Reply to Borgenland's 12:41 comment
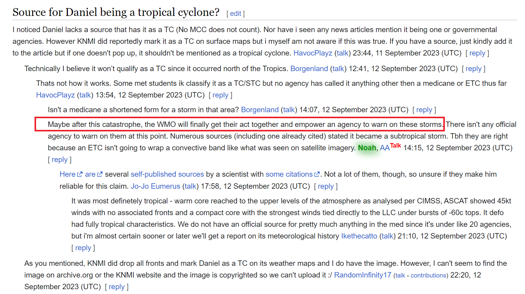The height and width of the screenshot is (294, 525). coord(473,69)
